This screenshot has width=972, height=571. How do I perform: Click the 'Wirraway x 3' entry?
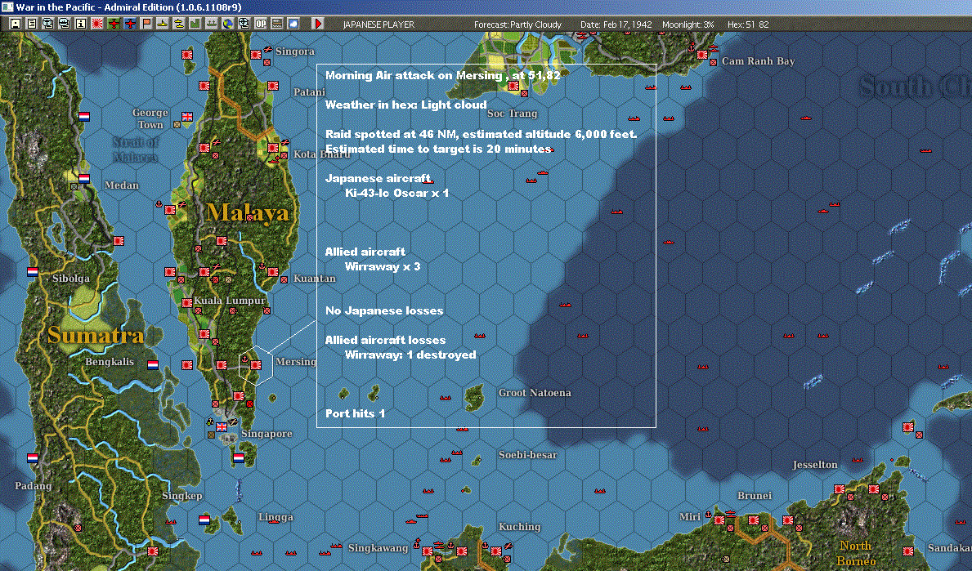click(383, 266)
